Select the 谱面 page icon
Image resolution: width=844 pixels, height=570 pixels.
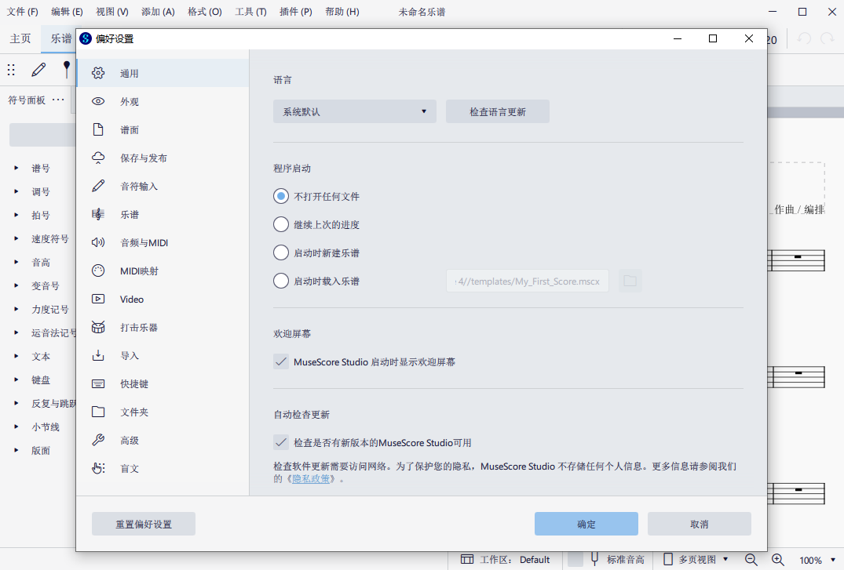(98, 129)
